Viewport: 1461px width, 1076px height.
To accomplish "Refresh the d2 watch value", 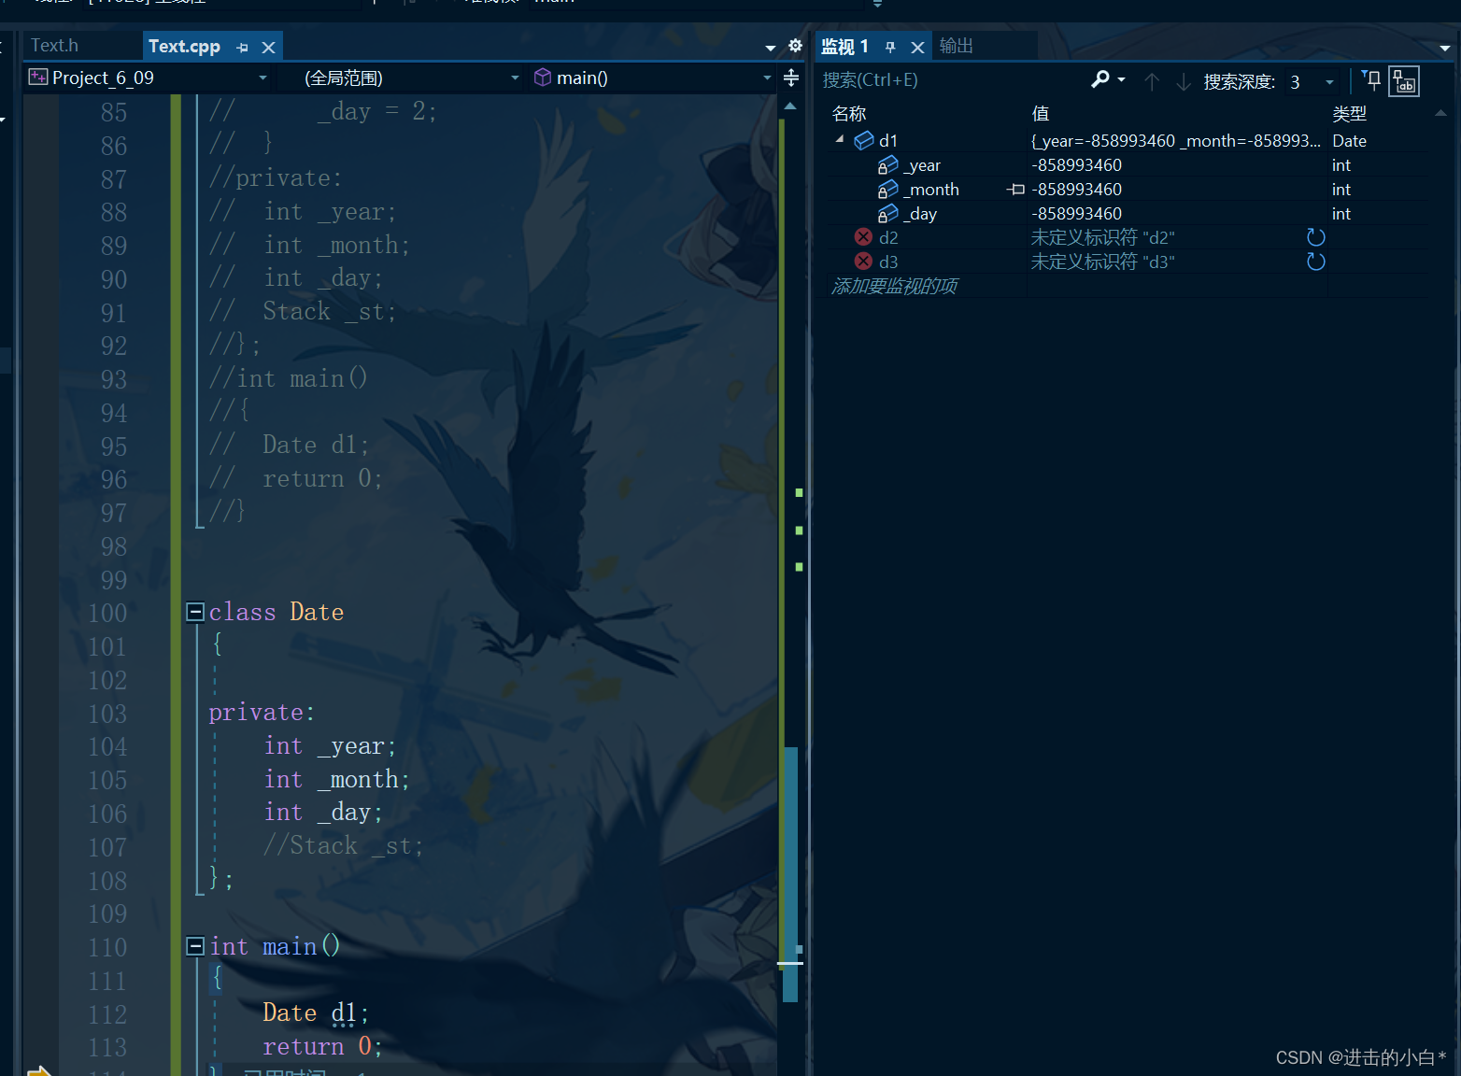I will [x=1315, y=237].
